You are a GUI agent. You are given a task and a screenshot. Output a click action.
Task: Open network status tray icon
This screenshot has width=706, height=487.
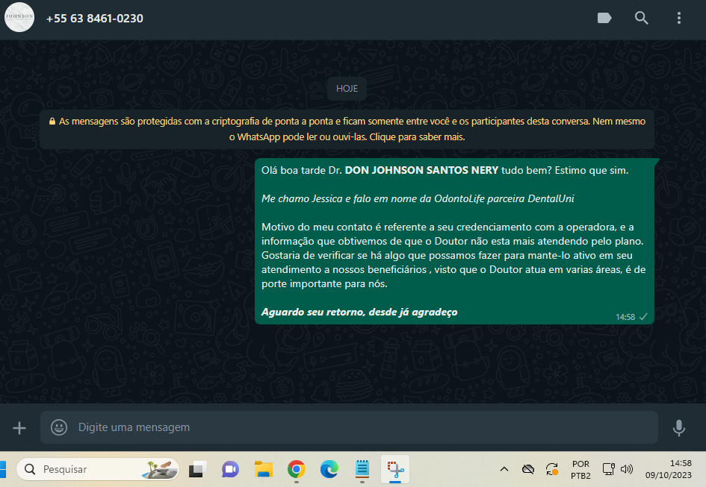[608, 469]
